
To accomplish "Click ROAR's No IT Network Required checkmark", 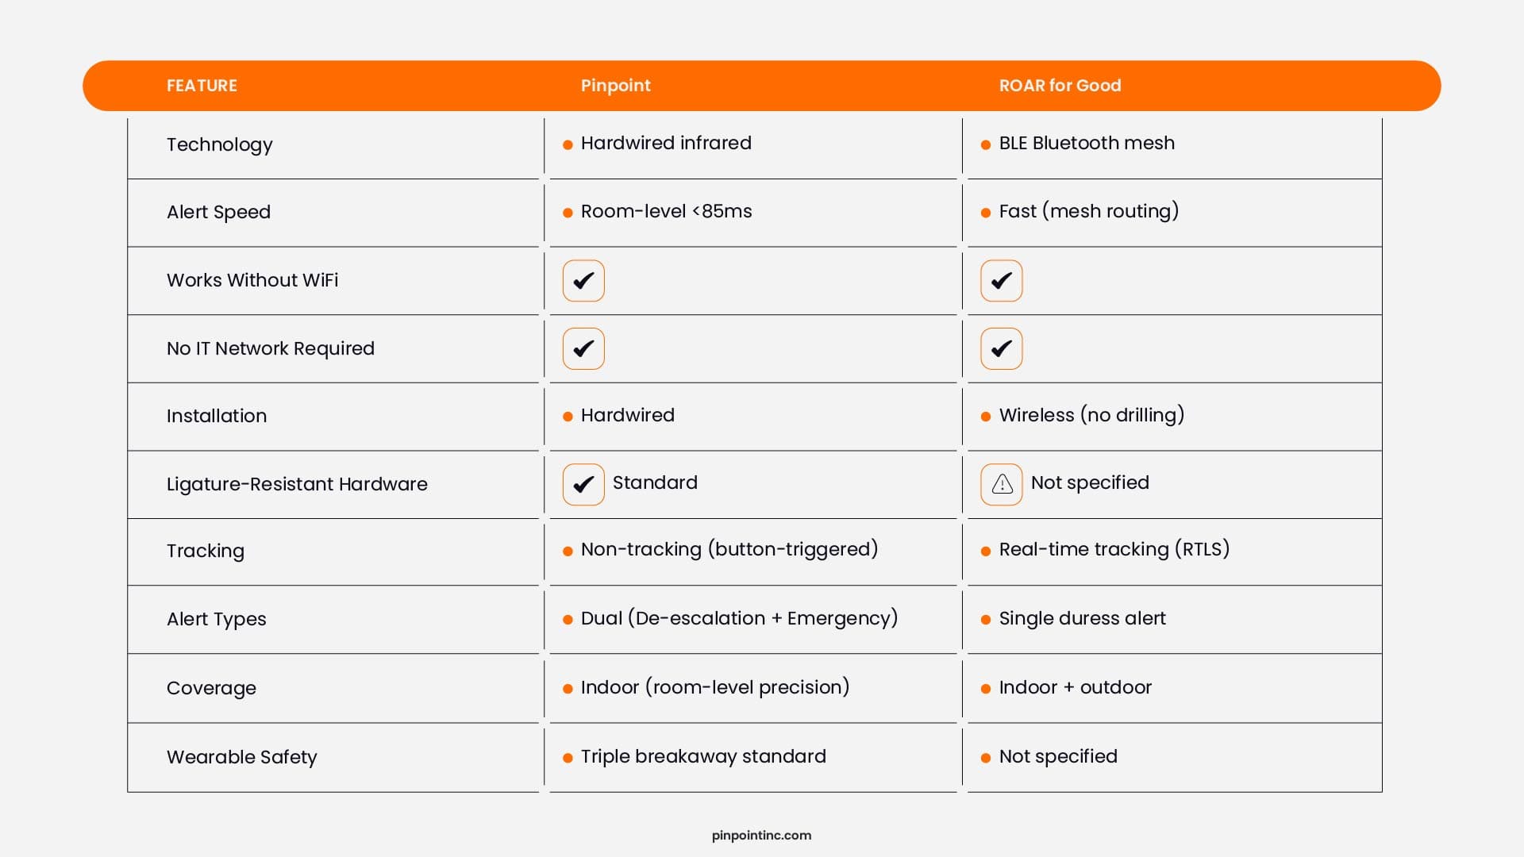I will point(1002,348).
